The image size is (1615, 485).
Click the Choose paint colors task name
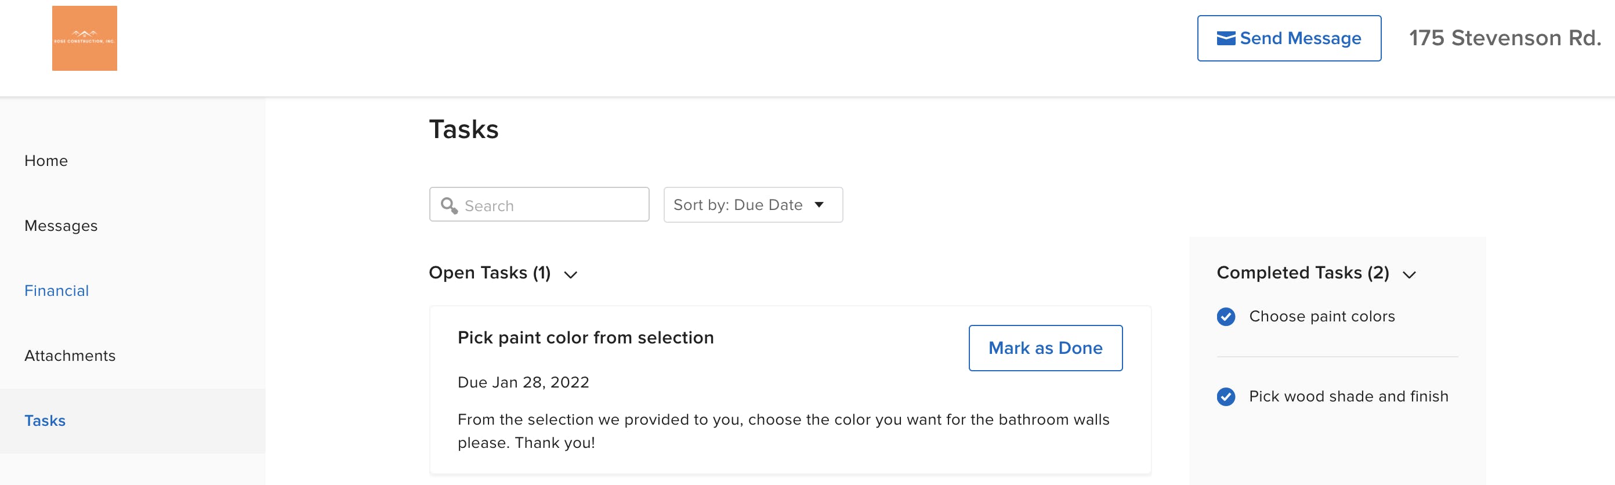coord(1321,316)
